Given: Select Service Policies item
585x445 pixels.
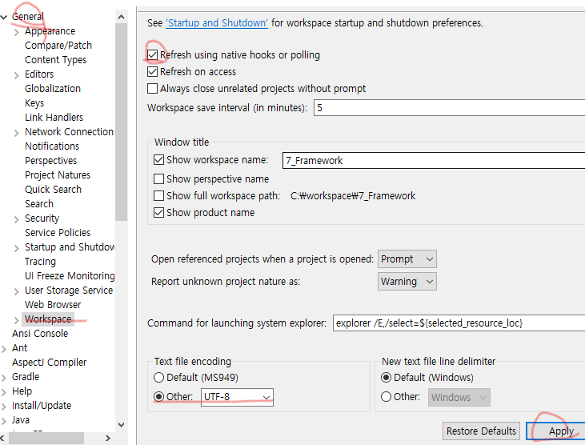Looking at the screenshot, I should click(x=58, y=232).
